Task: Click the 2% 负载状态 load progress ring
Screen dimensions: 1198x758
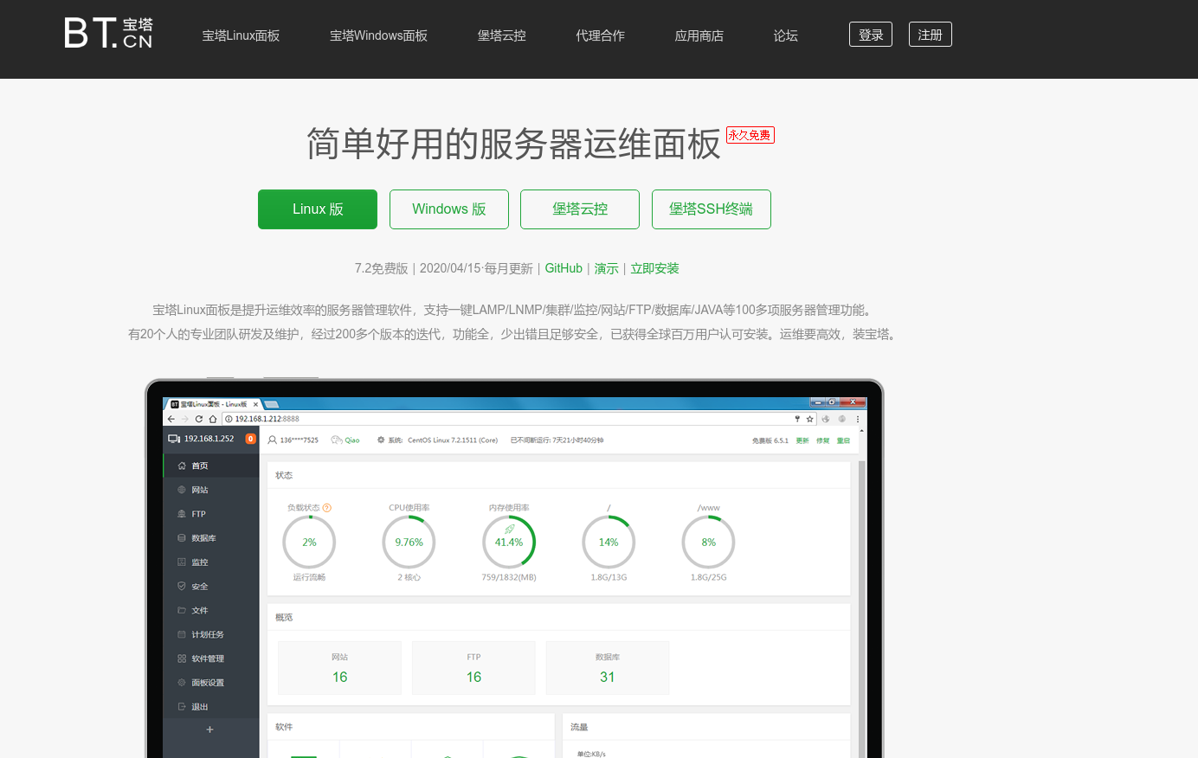Action: click(309, 542)
